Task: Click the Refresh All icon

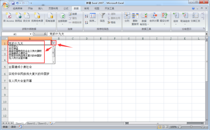Action: (x=62, y=16)
